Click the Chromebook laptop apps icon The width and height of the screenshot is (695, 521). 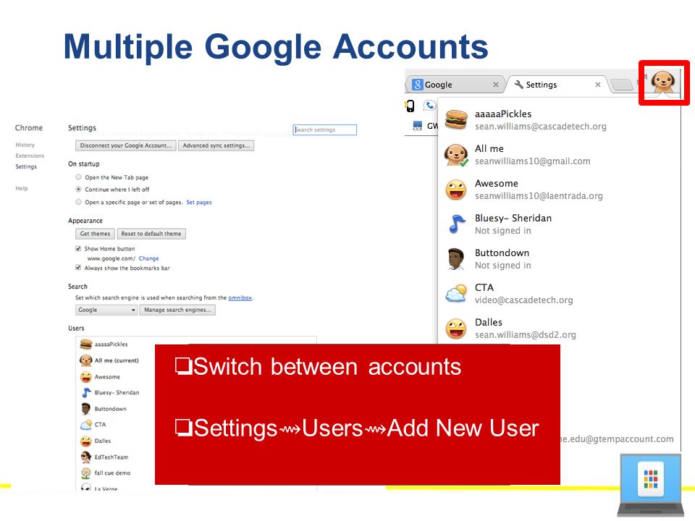tap(650, 485)
